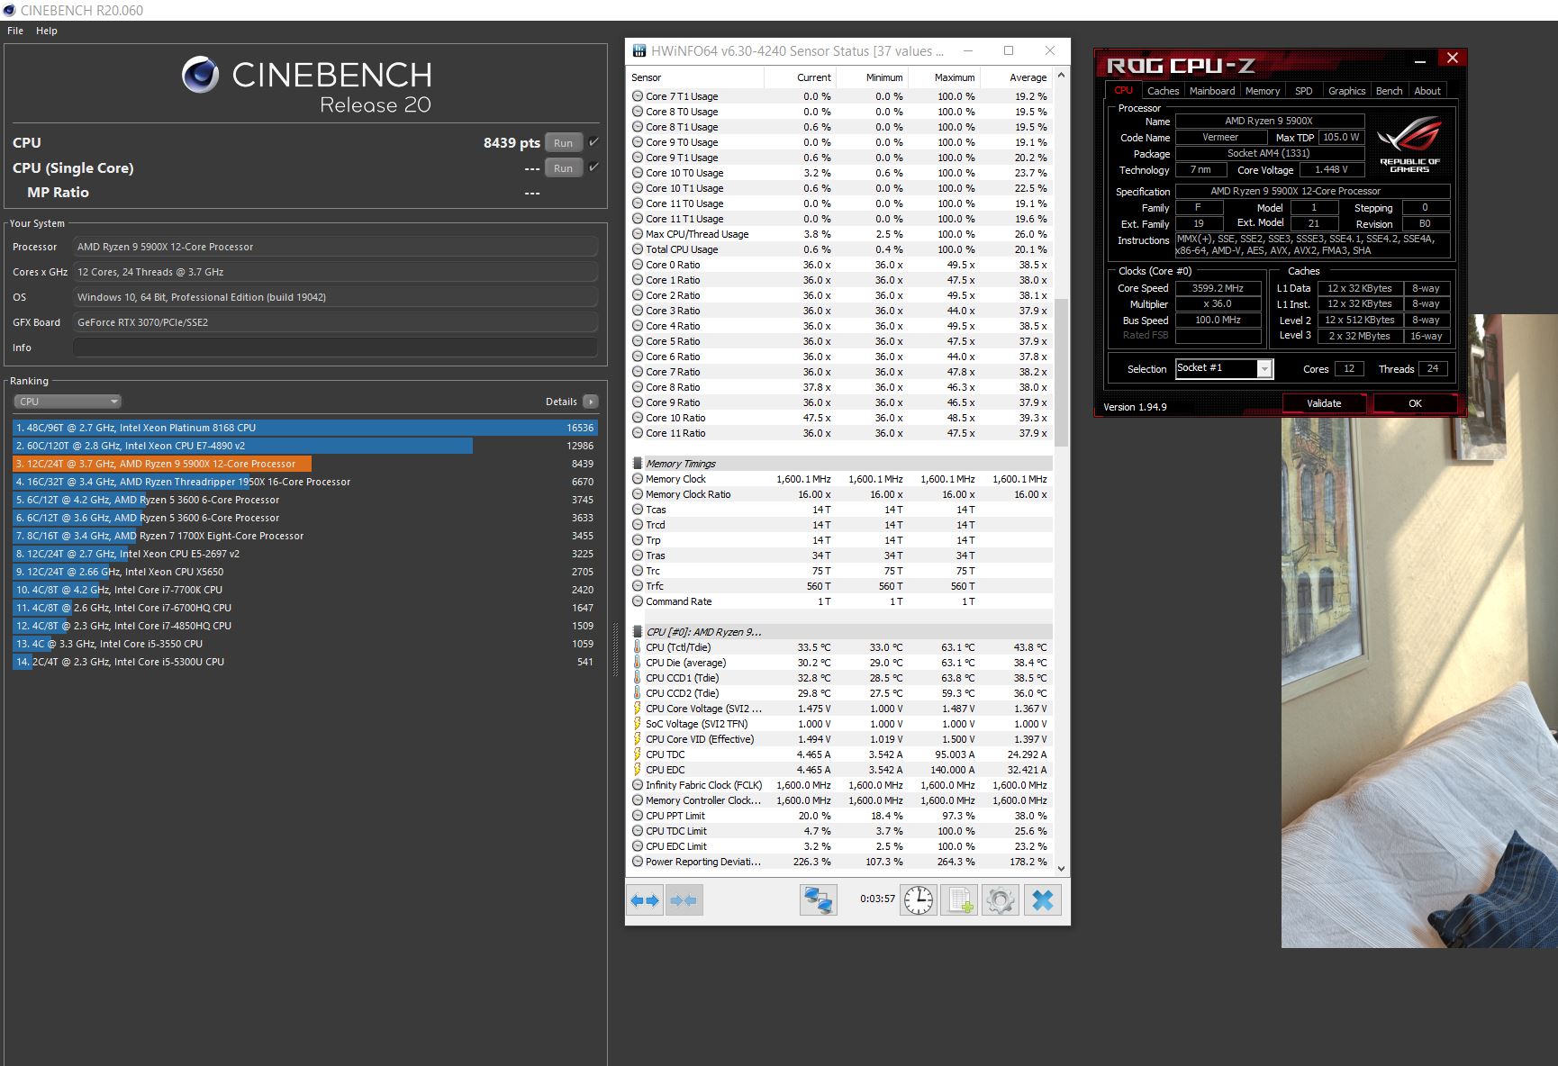Click HWiNFO collapse arrows icon
Screen dimensions: 1558x1066
point(684,899)
